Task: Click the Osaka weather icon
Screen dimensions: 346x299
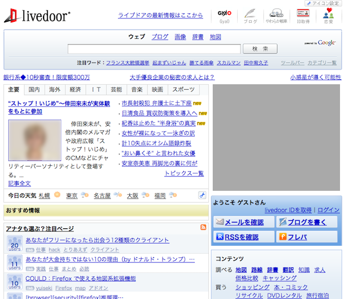Action: (x=145, y=195)
